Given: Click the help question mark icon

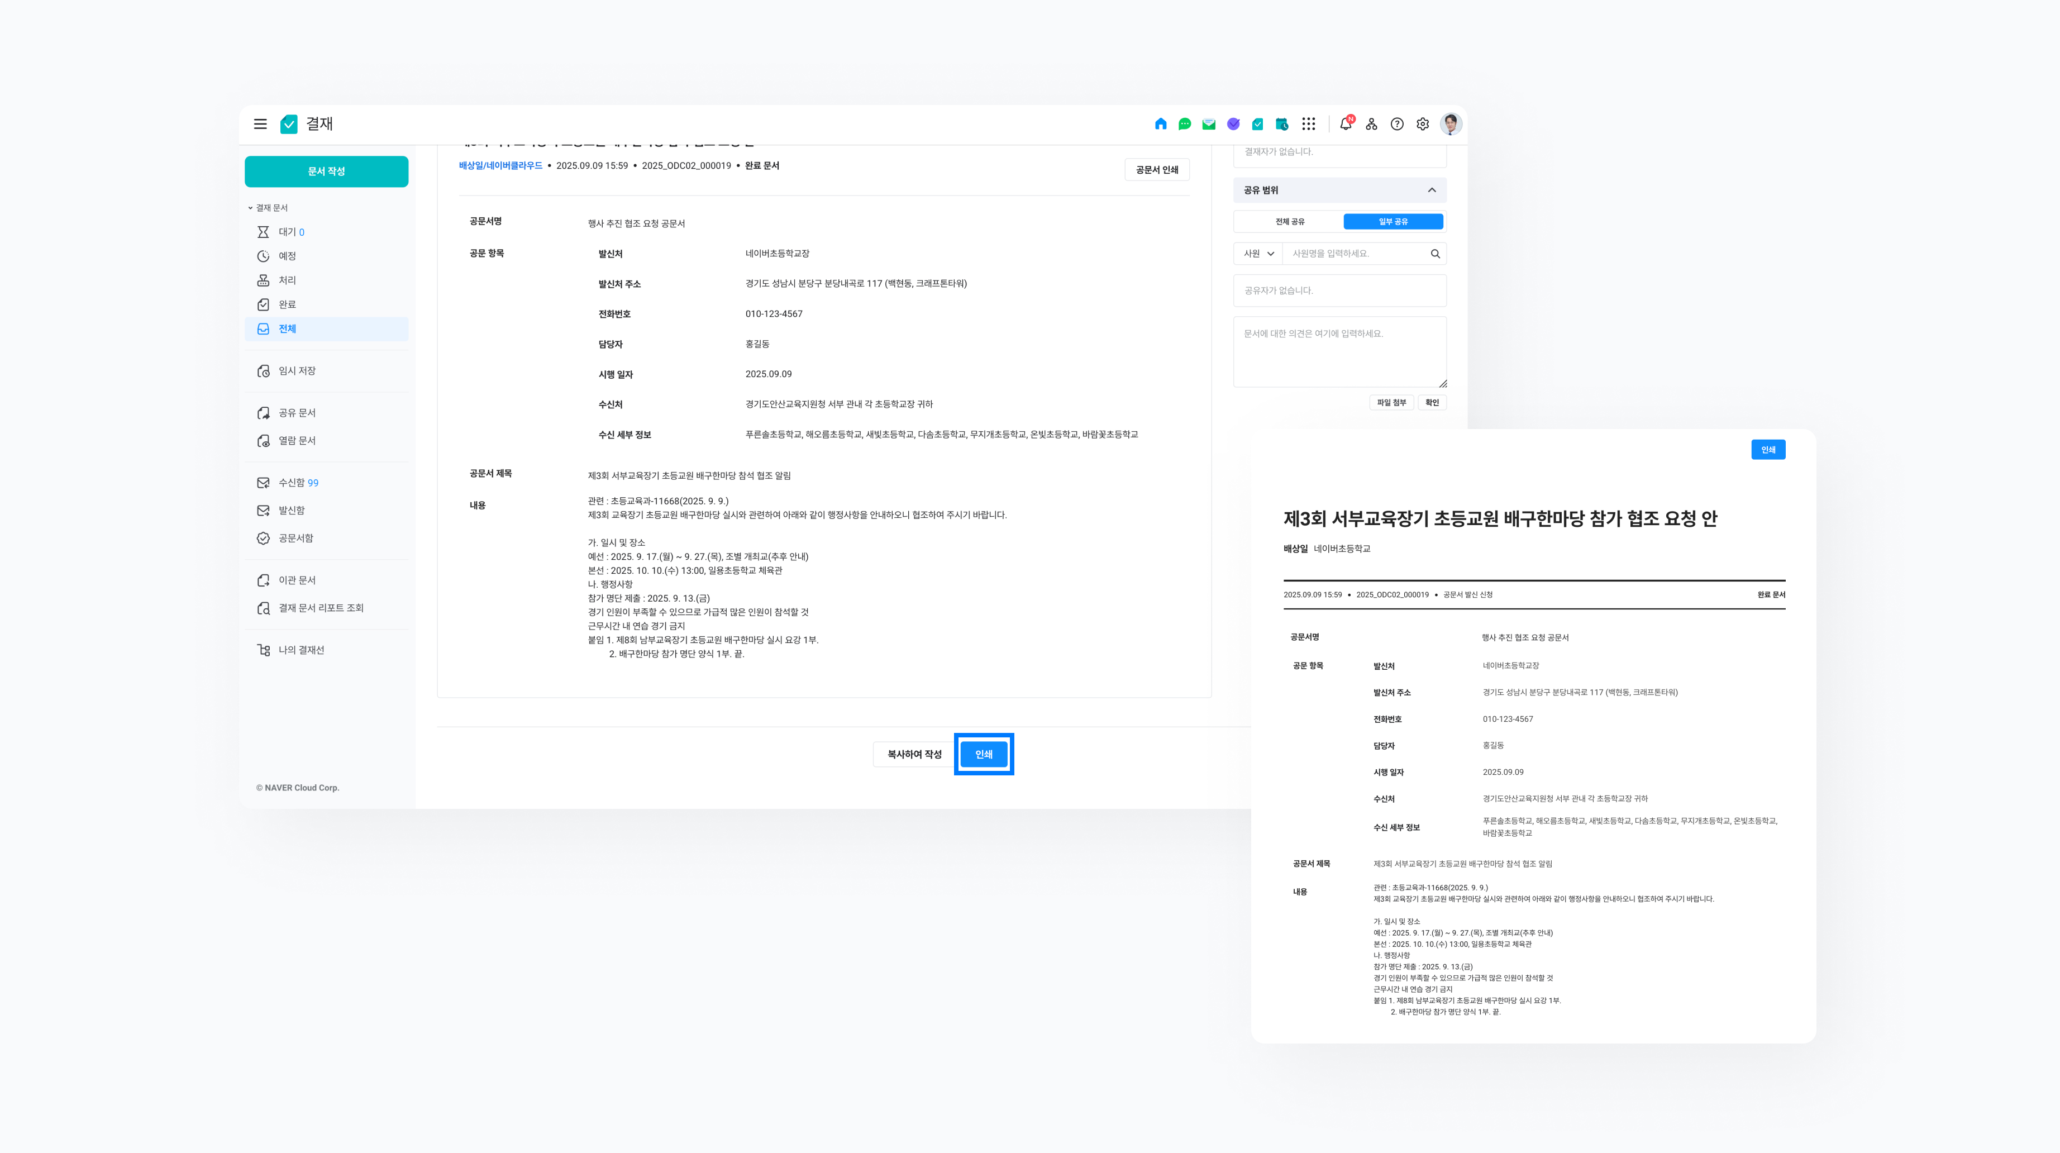Looking at the screenshot, I should [x=1397, y=124].
